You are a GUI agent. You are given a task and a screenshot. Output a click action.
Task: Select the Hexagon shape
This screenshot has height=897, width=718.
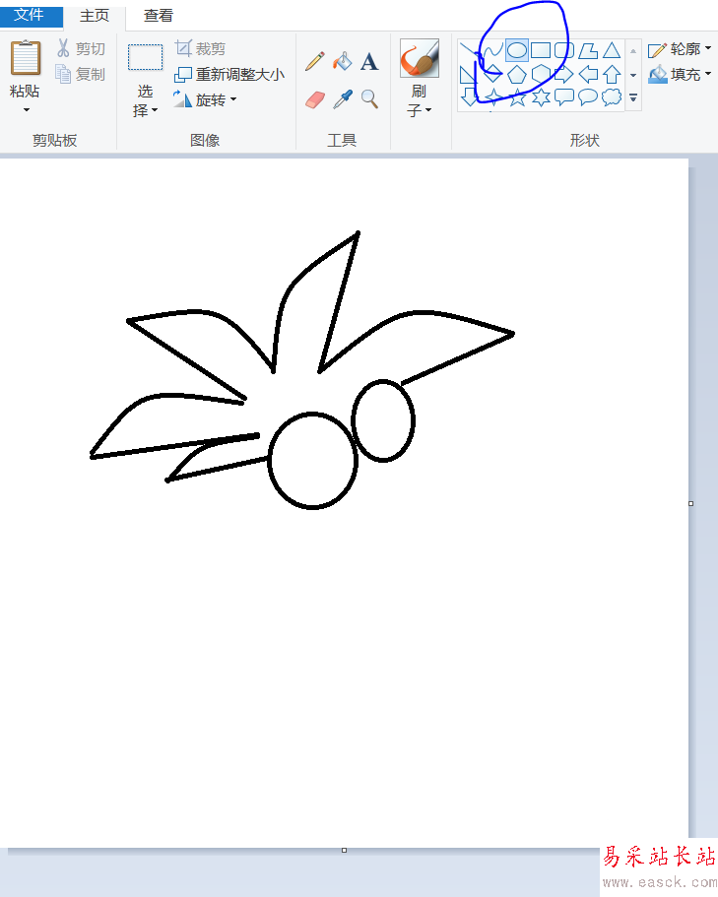[541, 75]
